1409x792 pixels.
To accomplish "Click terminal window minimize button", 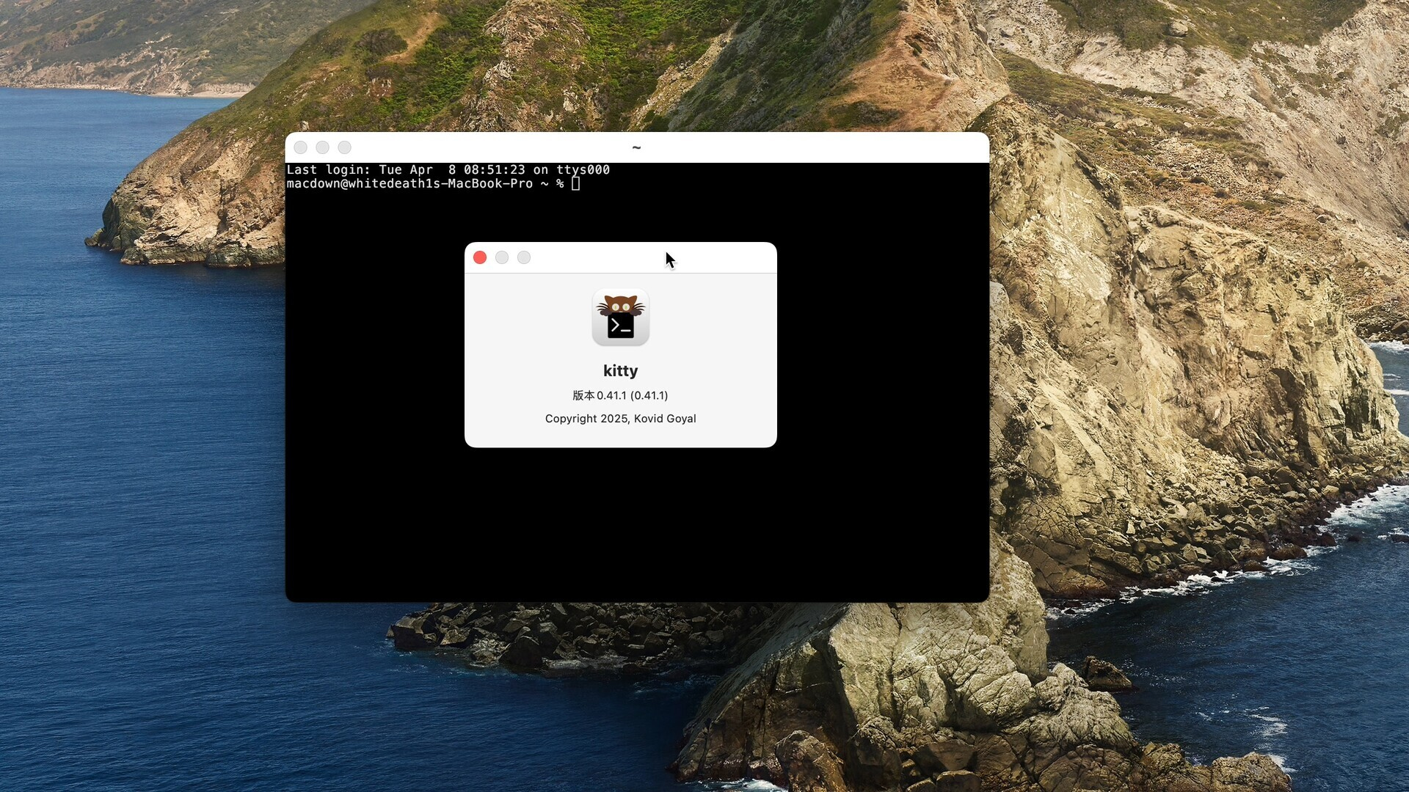I will (322, 147).
